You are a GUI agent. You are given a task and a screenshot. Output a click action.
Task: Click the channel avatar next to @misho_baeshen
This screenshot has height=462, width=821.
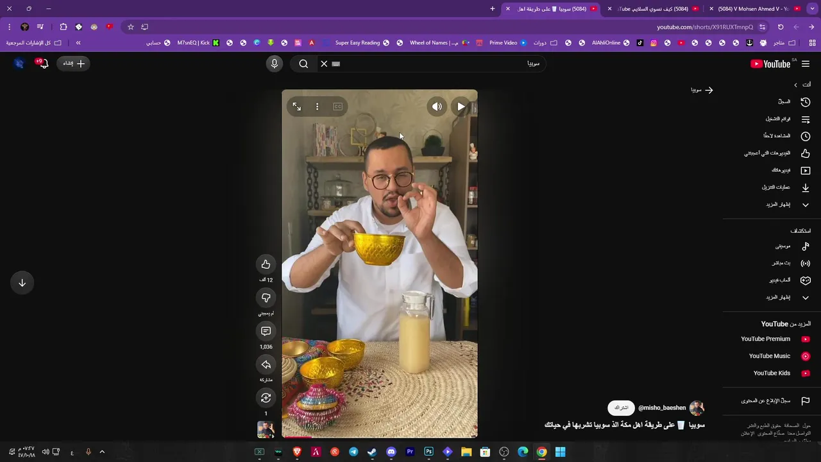point(697,407)
